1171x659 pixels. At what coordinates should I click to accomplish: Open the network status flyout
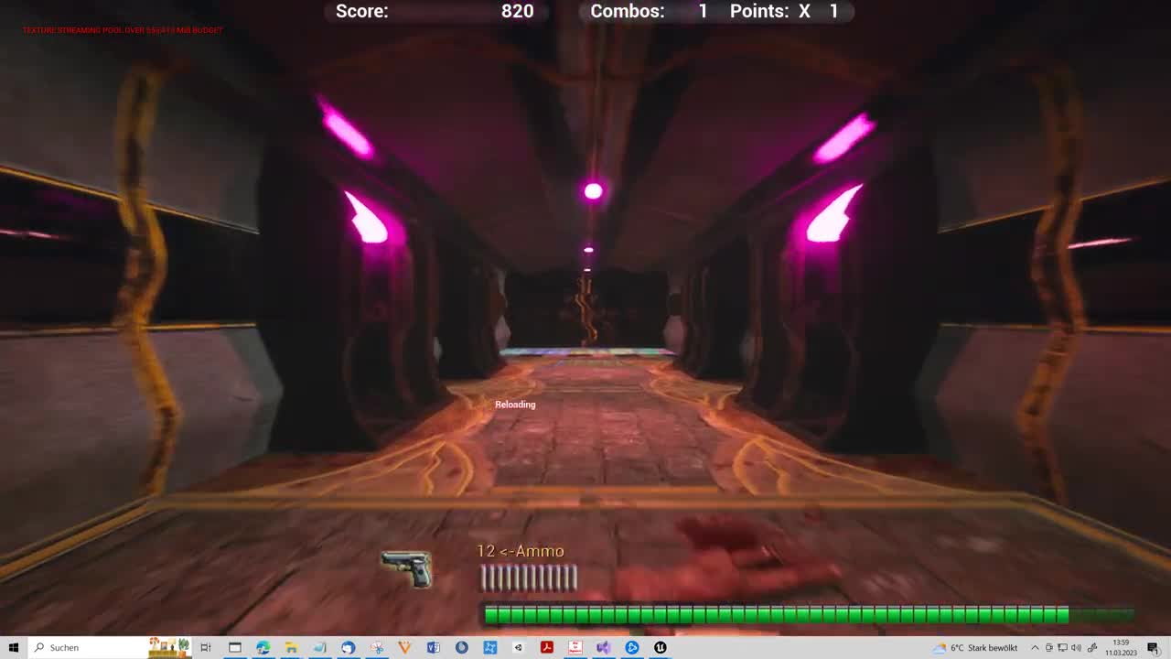click(1062, 647)
